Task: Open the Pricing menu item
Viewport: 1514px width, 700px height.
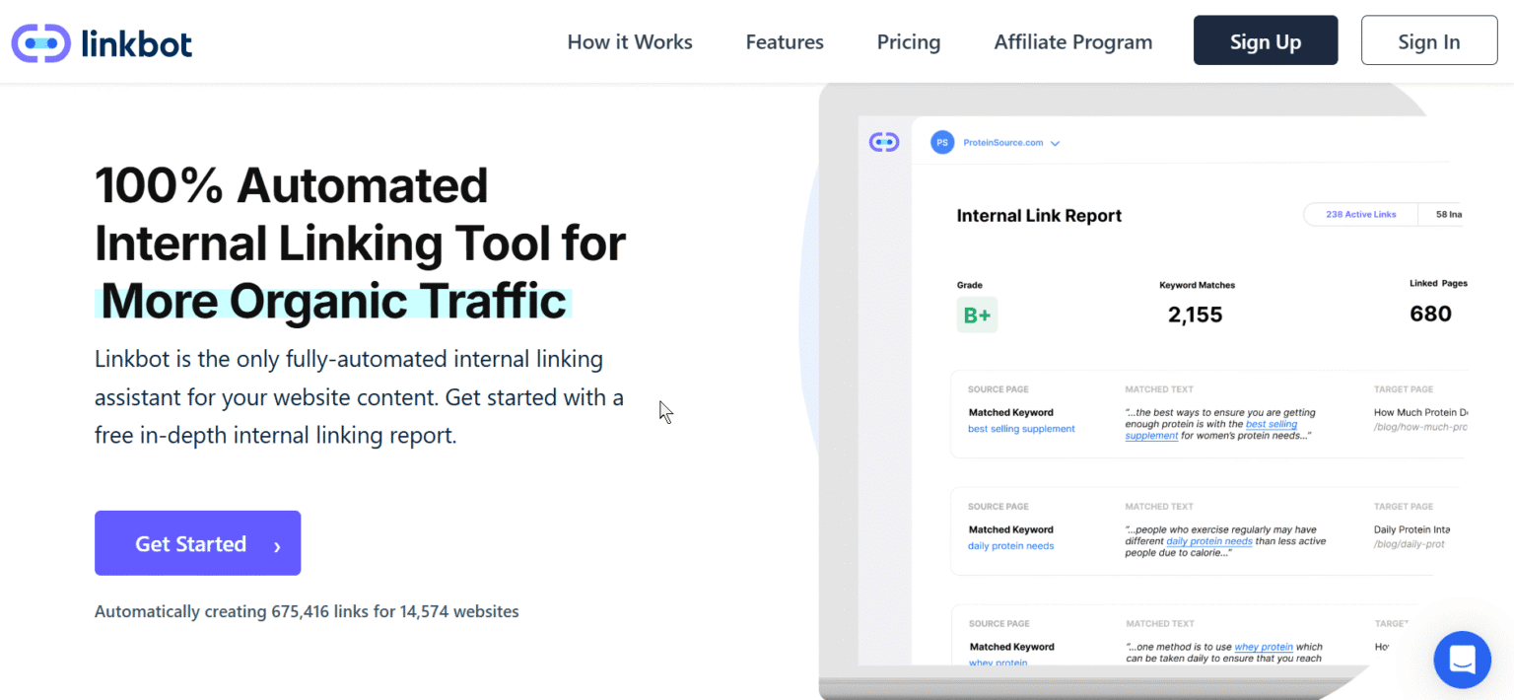Action: pyautogui.click(x=908, y=42)
